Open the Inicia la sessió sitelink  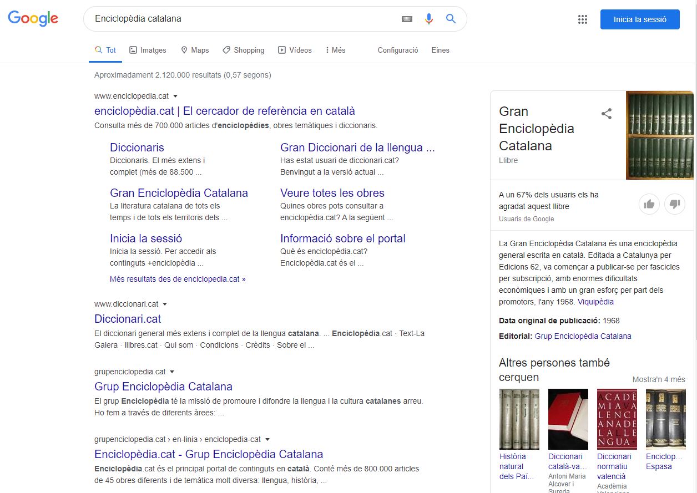pyautogui.click(x=146, y=238)
